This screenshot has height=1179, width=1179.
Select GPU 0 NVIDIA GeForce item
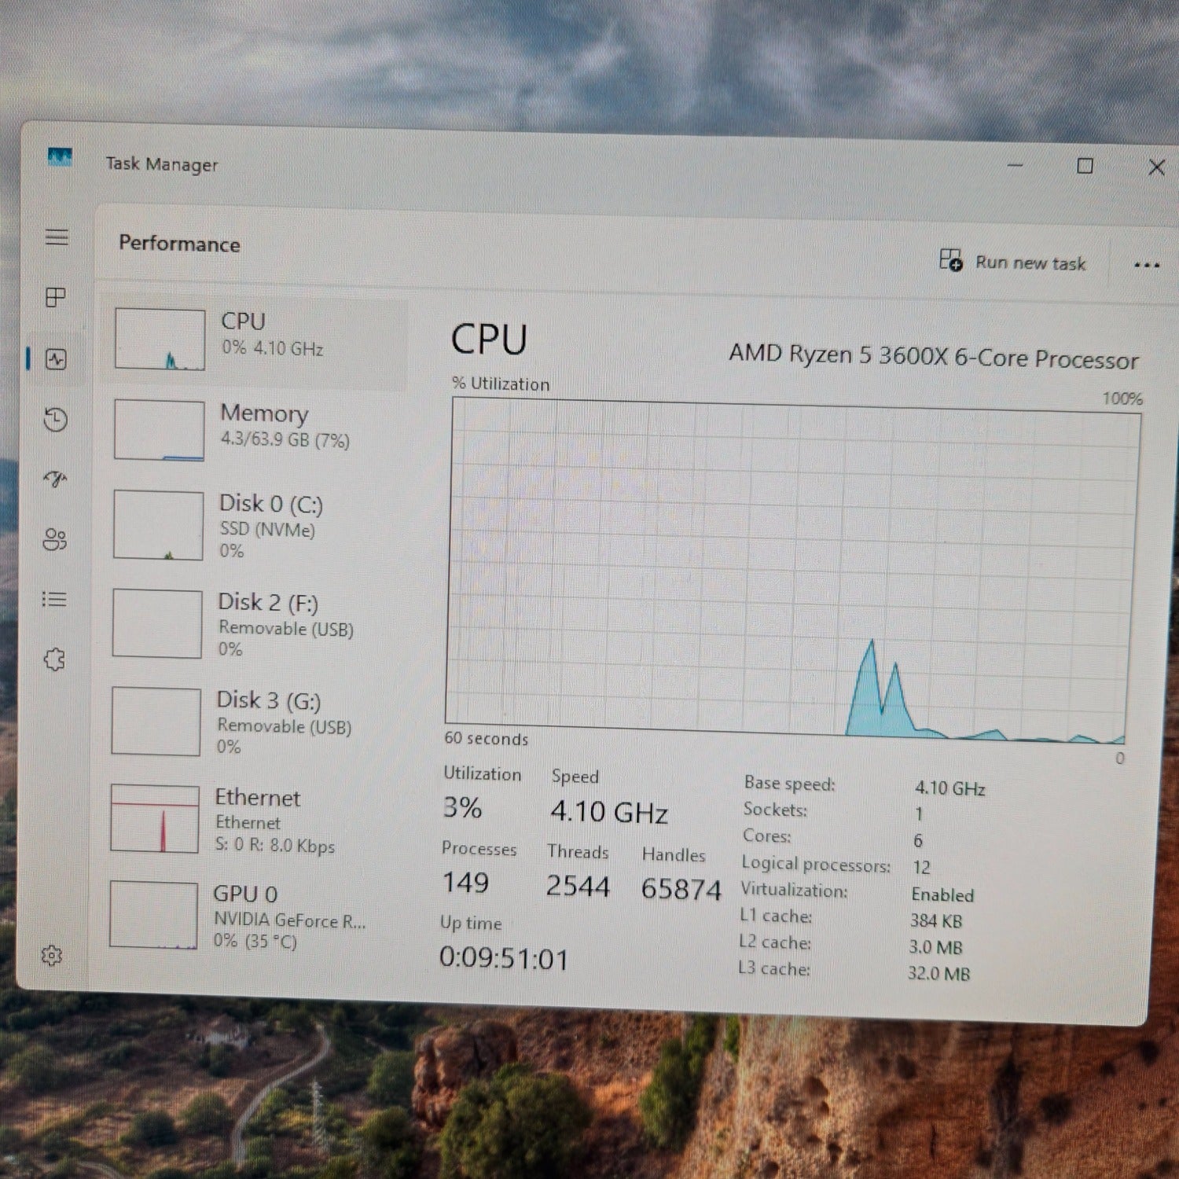pyautogui.click(x=253, y=916)
